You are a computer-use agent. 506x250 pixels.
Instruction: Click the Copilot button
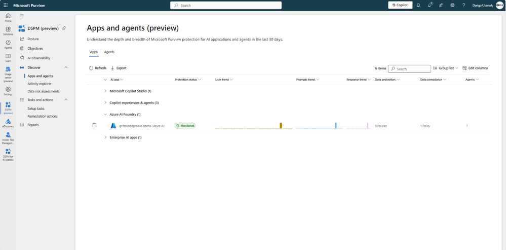pyautogui.click(x=400, y=5)
